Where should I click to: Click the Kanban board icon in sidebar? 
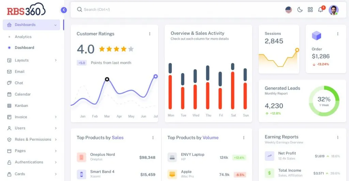click(x=9, y=106)
